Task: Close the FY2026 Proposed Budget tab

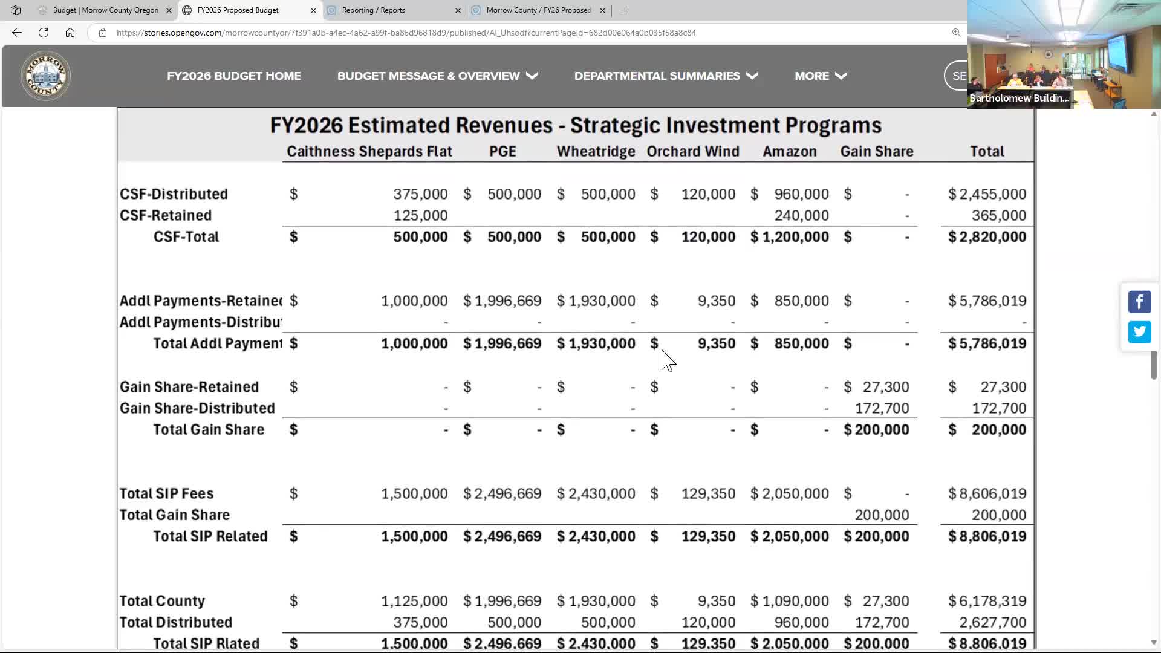Action: pos(313,10)
